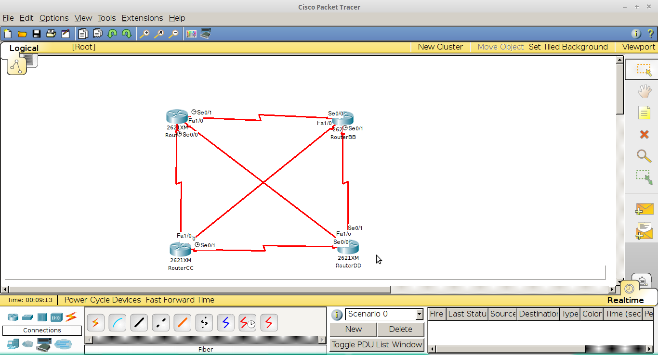Open a file with the folder icon
This screenshot has height=355, width=658.
(22, 34)
